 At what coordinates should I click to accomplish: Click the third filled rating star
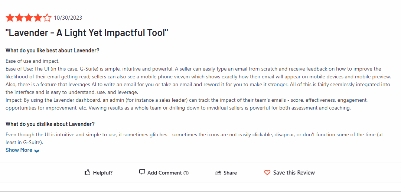(x=29, y=18)
